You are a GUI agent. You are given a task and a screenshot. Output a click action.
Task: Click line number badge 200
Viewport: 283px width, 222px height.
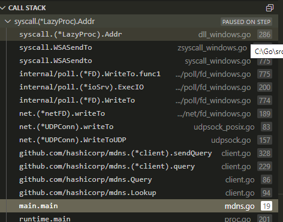(x=264, y=87)
